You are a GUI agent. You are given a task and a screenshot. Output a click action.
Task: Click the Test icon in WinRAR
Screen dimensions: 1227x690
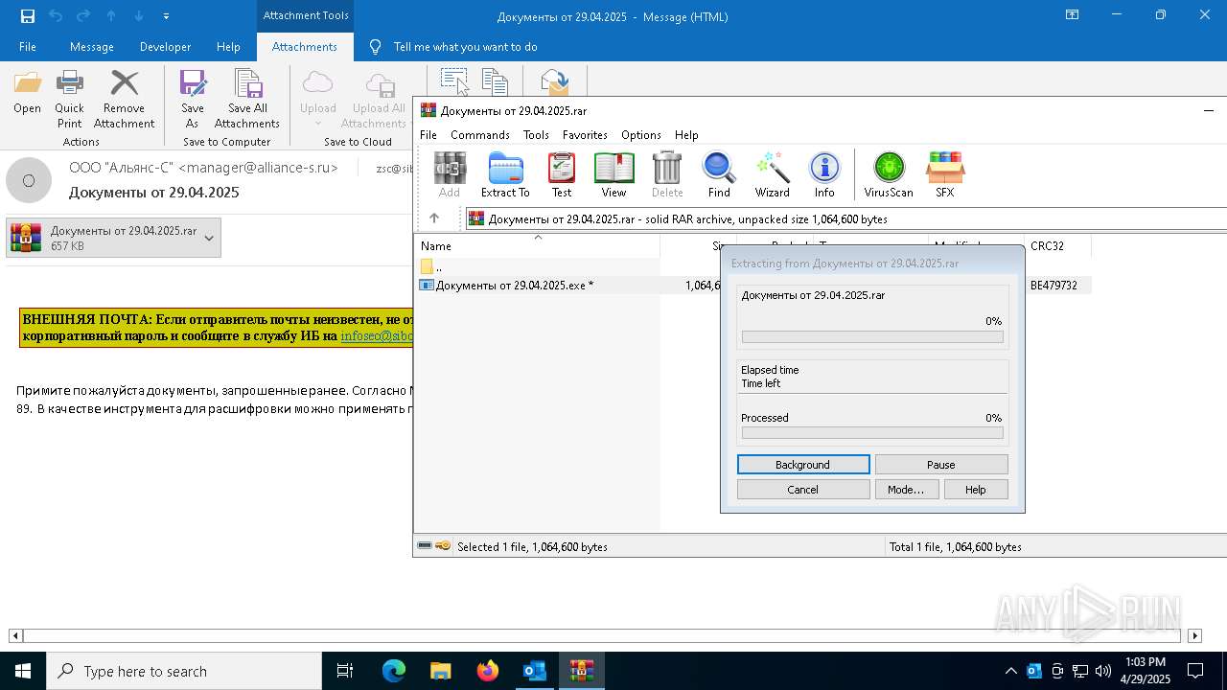click(562, 174)
